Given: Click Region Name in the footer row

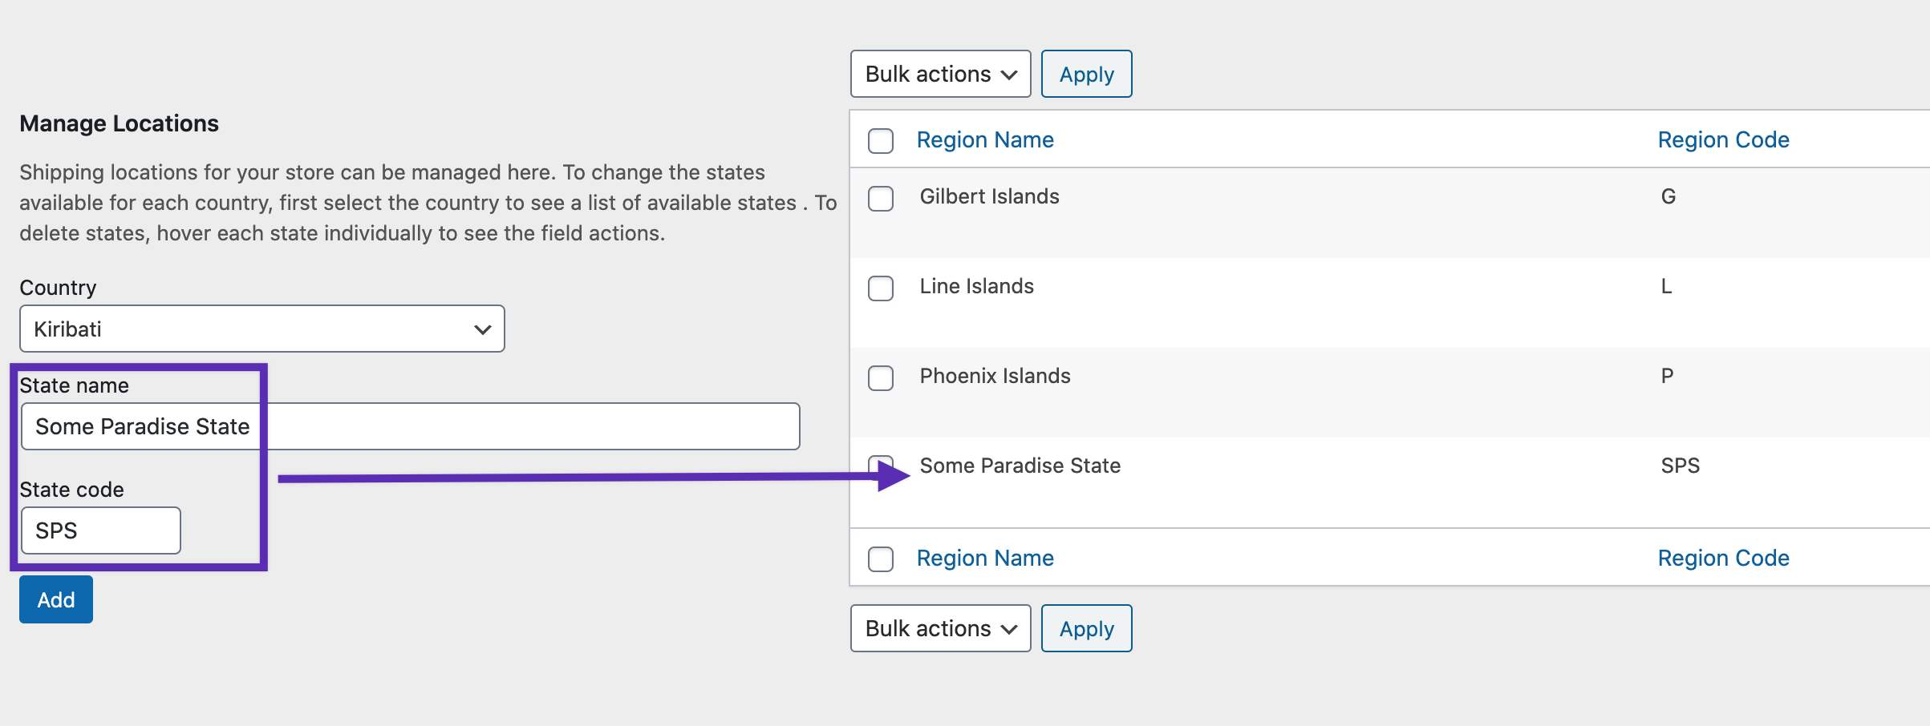Looking at the screenshot, I should [x=985, y=558].
